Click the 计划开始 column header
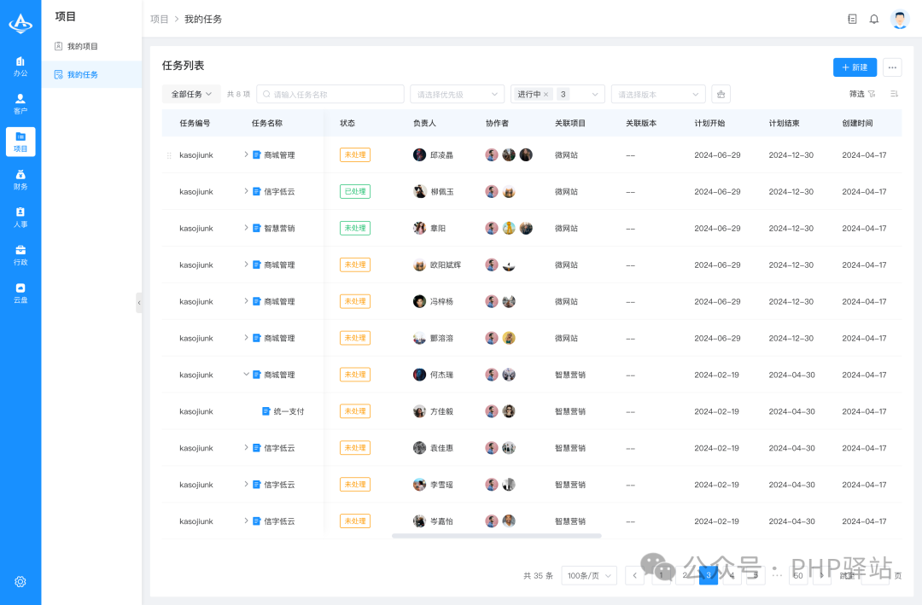922x605 pixels. [709, 123]
